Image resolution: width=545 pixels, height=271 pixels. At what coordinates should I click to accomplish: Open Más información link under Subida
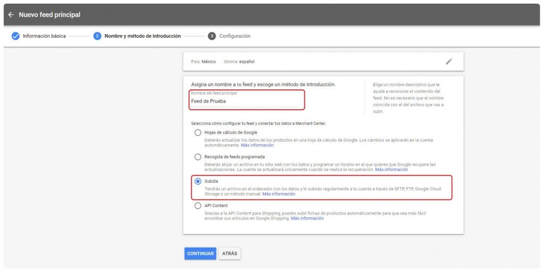pyautogui.click(x=279, y=194)
